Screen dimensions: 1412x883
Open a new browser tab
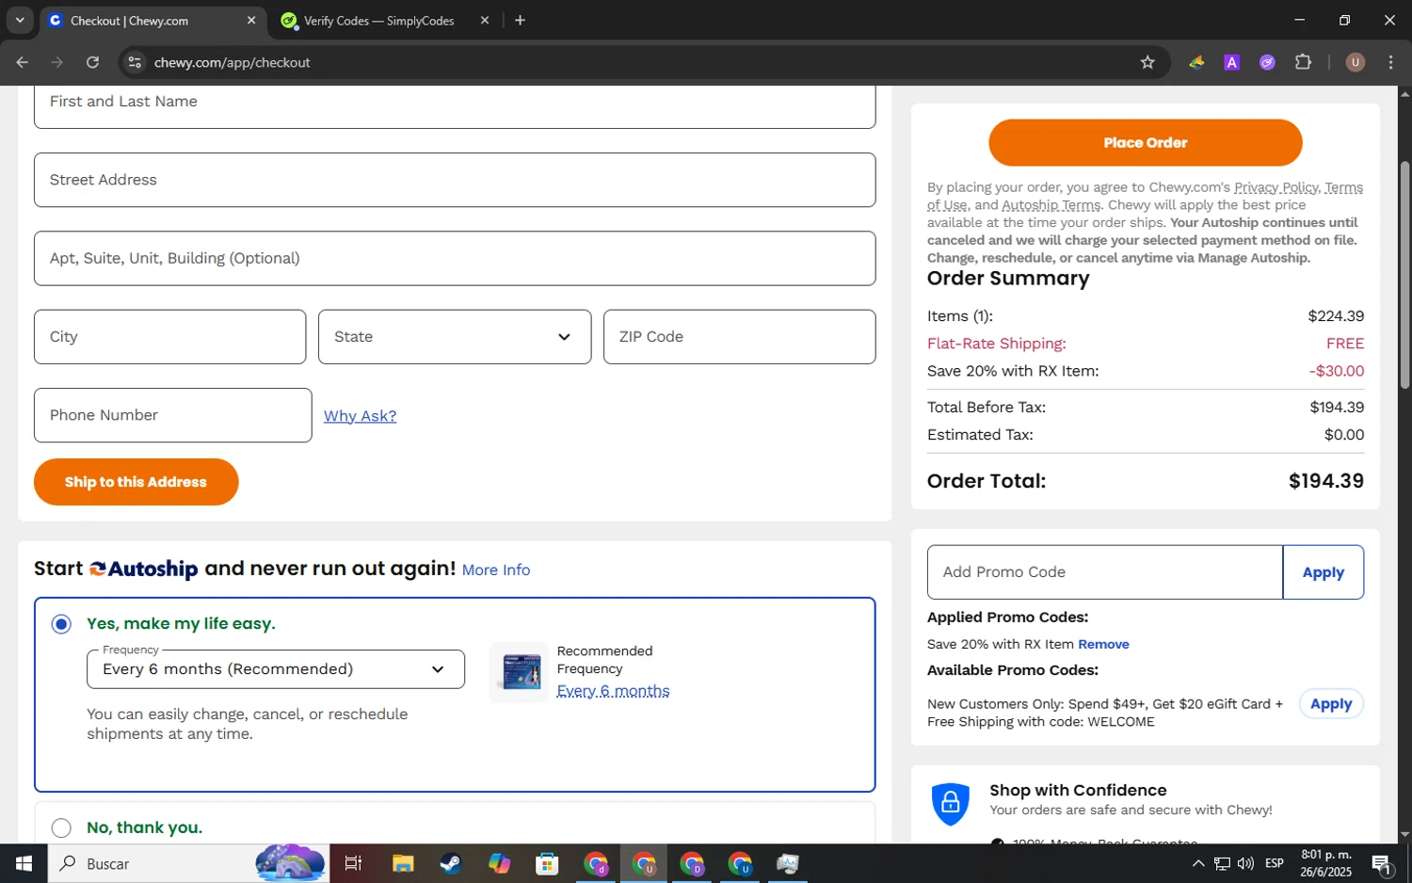coord(520,21)
